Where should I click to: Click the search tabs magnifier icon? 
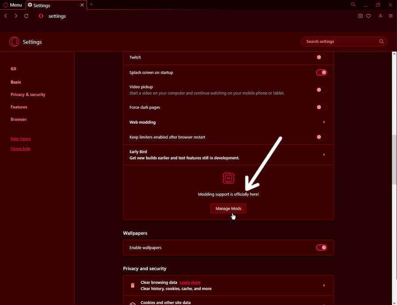[x=353, y=4]
